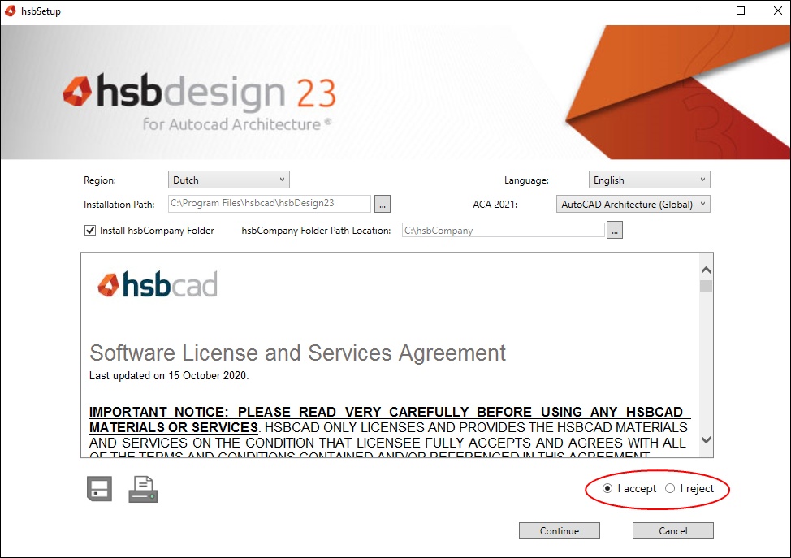Click the license scrollbar up arrow
This screenshot has height=558, width=791.
[x=707, y=270]
